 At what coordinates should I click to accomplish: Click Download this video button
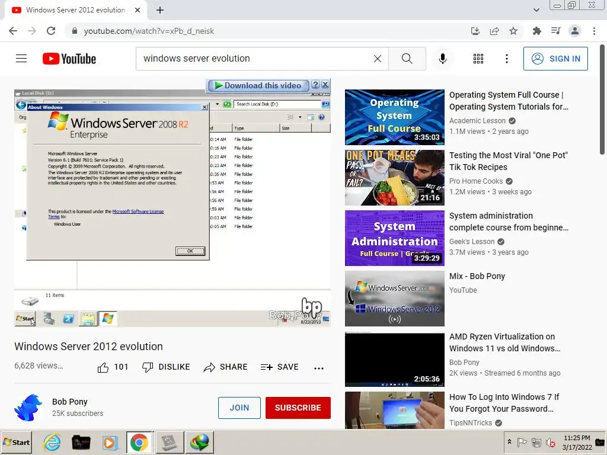258,85
